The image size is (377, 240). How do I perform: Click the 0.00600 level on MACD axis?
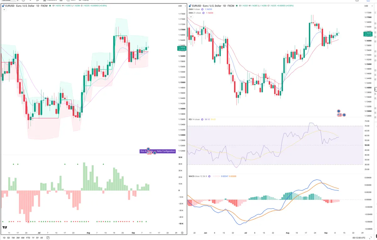coord(368,178)
